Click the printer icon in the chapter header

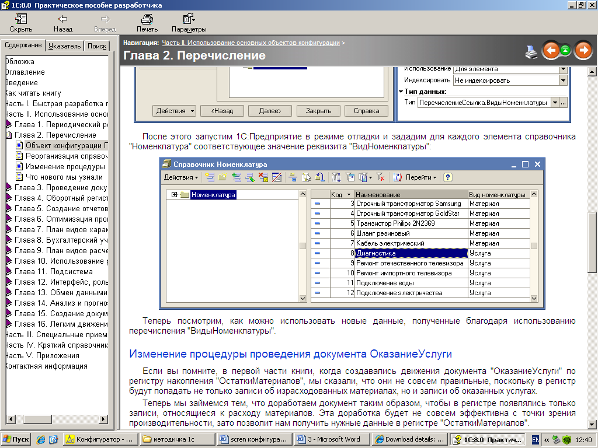coord(531,51)
